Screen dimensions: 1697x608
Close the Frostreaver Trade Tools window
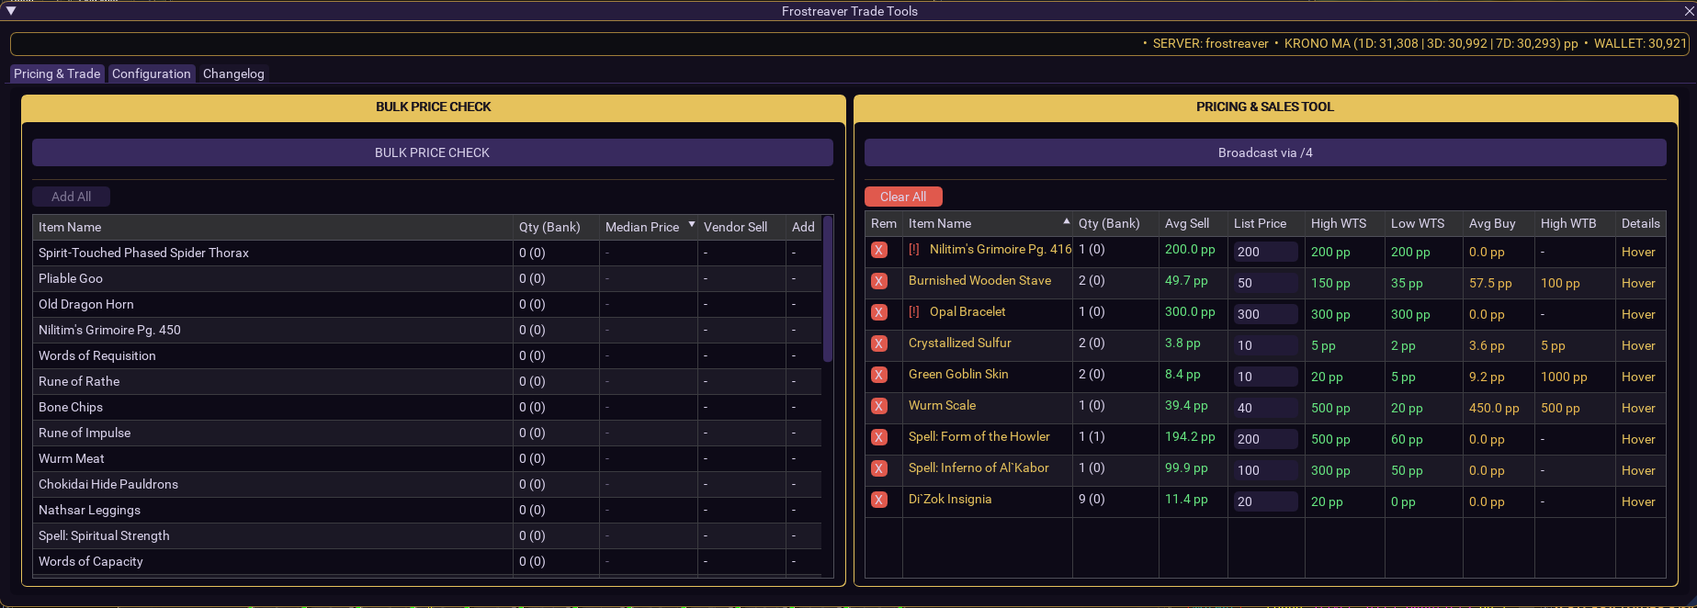[1689, 11]
